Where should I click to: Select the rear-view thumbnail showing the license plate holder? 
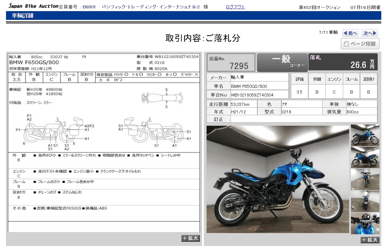coord(365,201)
